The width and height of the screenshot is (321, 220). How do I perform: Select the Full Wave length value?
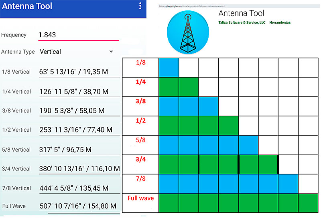coord(78,206)
